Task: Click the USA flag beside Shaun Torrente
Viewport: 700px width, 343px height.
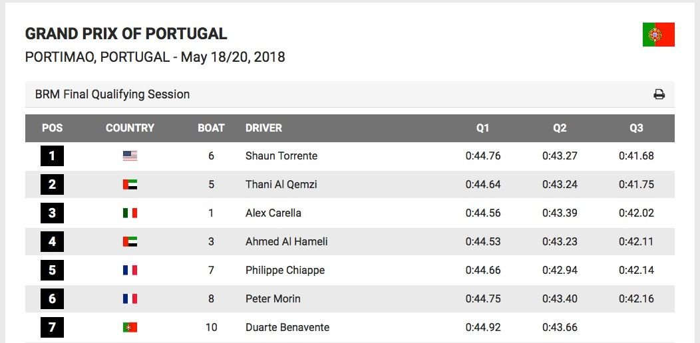Action: click(x=130, y=156)
